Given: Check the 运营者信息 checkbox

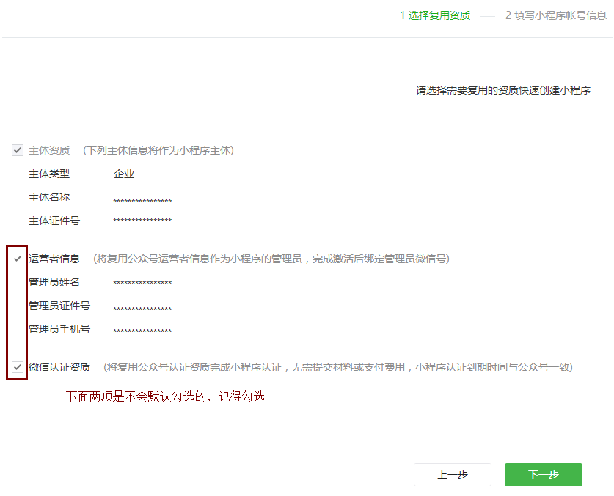Looking at the screenshot, I should [x=17, y=258].
